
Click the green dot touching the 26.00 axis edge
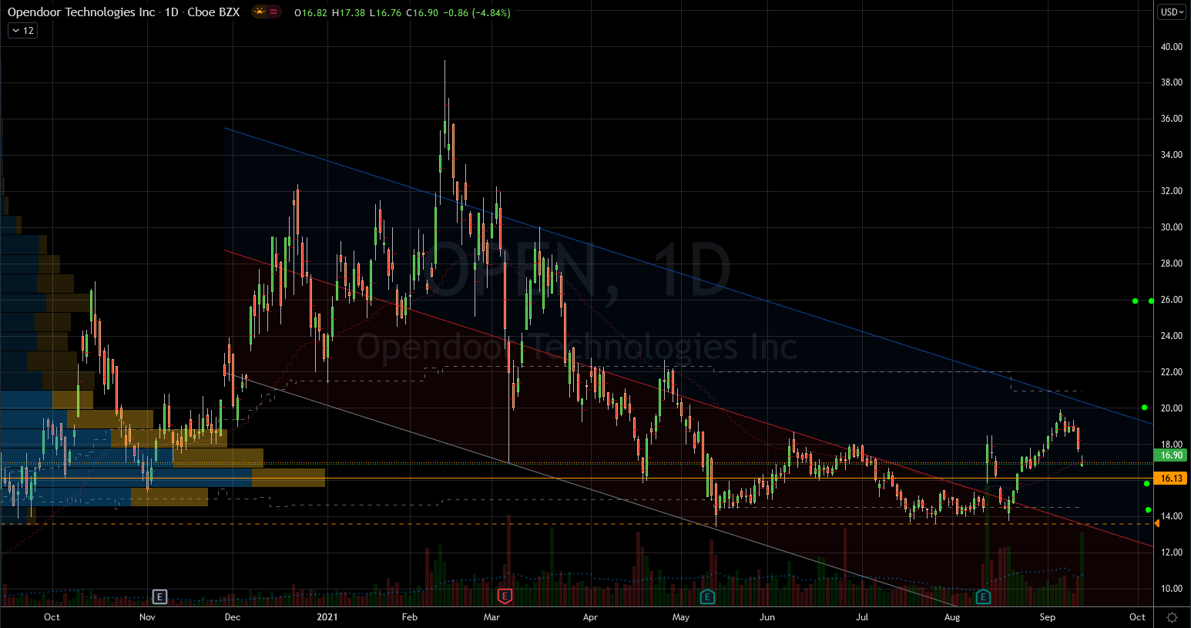(x=1151, y=301)
